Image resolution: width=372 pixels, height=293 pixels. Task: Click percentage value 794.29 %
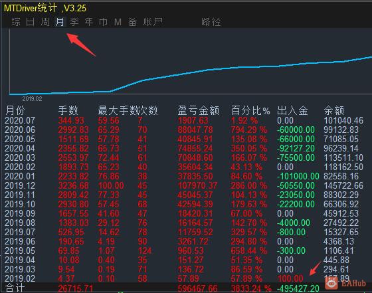[x=249, y=130]
